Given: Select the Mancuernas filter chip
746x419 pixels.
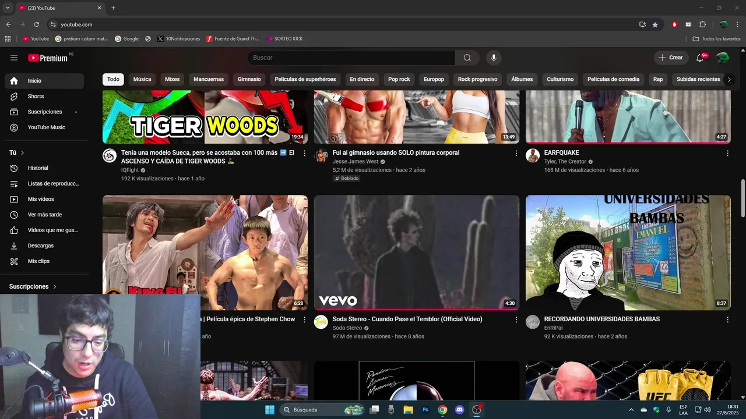Looking at the screenshot, I should tap(209, 79).
